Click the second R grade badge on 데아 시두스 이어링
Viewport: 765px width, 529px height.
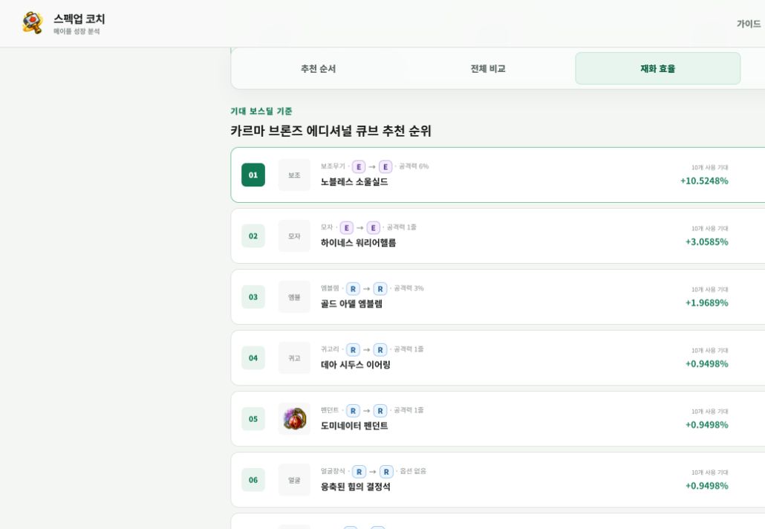380,350
